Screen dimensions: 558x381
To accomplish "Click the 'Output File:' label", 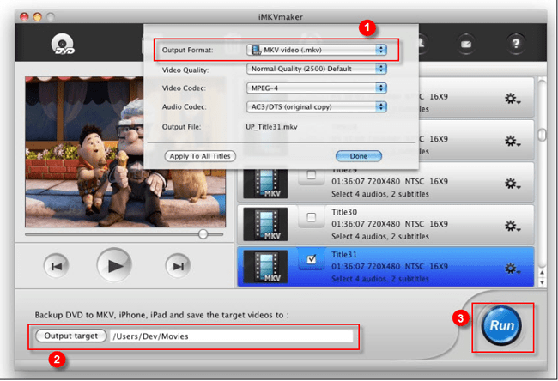I will 181,127.
